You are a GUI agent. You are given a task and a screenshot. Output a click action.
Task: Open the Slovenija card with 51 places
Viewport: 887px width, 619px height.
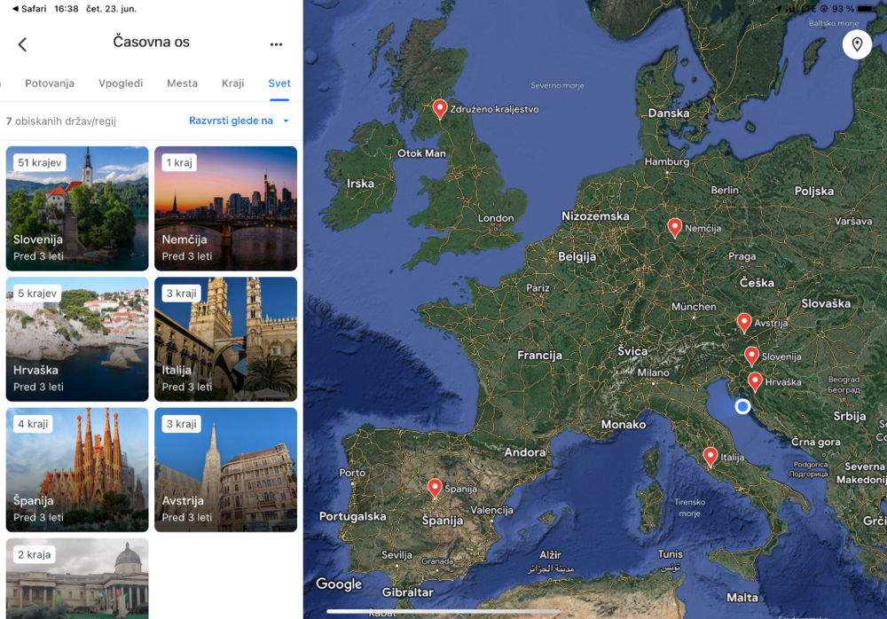[77, 208]
